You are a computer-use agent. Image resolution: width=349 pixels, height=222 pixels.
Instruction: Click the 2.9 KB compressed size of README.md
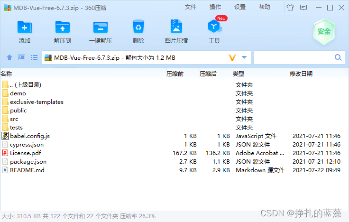(x=221, y=170)
